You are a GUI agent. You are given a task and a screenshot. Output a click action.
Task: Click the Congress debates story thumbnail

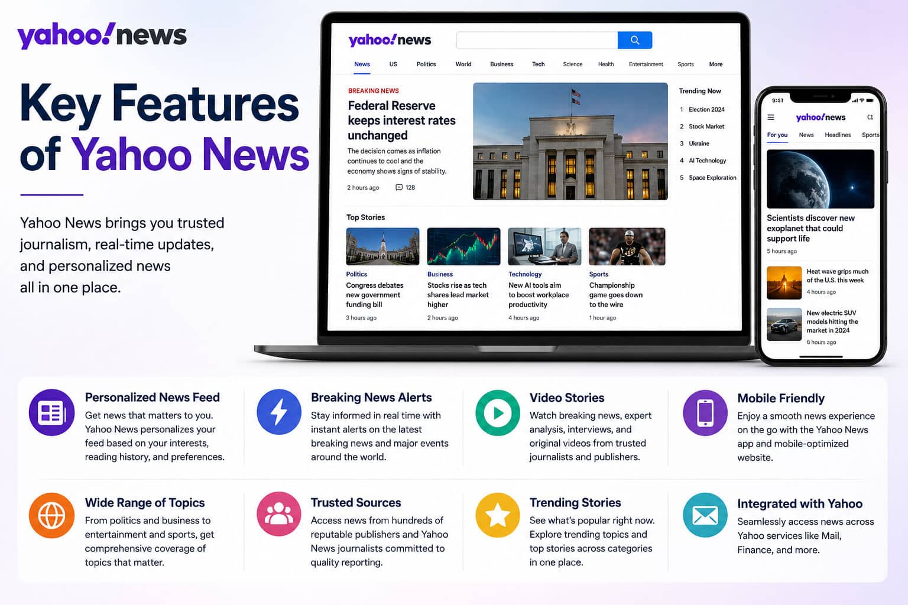coord(382,246)
